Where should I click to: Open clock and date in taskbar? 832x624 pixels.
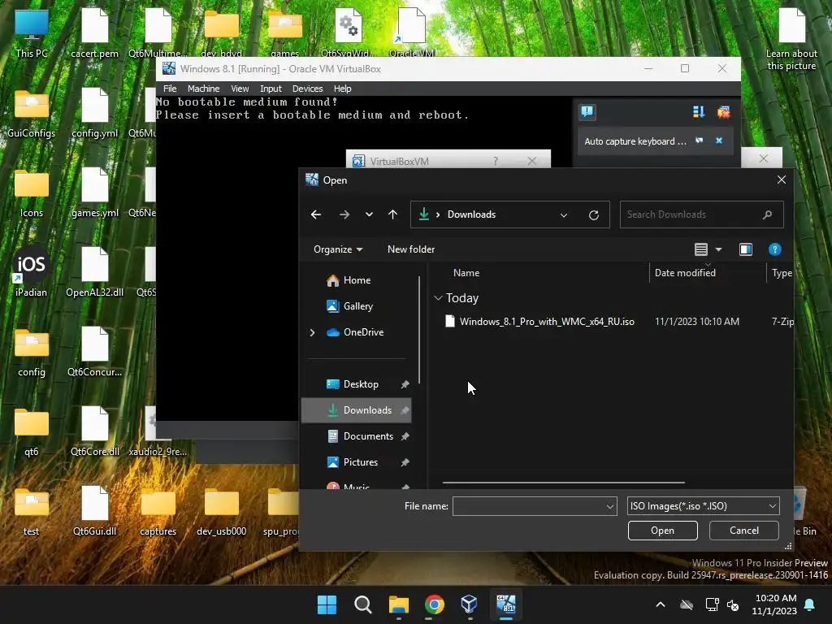coord(774,604)
